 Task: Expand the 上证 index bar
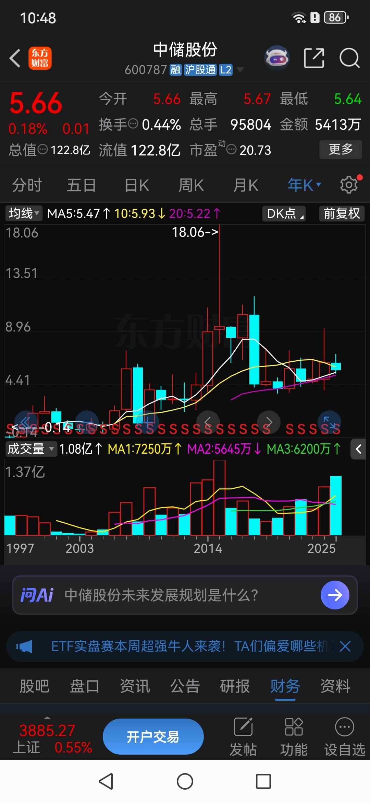click(48, 718)
